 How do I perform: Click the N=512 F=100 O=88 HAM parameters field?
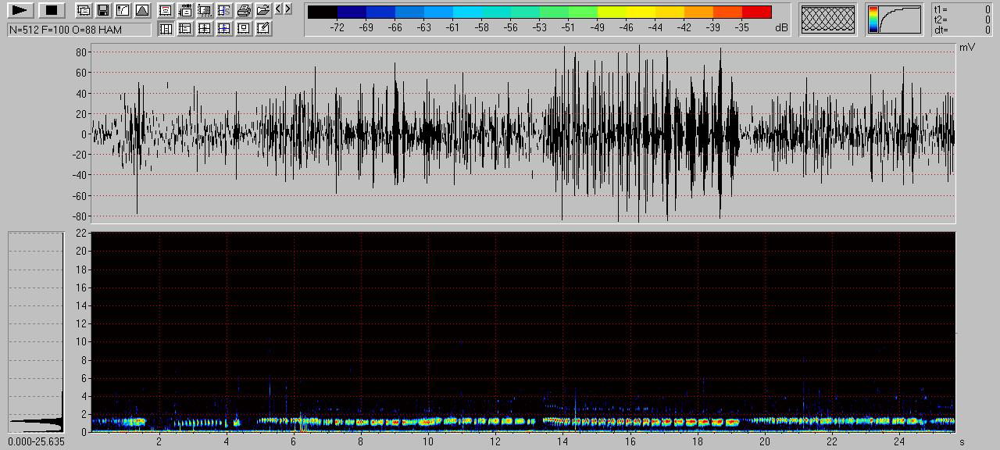(79, 30)
